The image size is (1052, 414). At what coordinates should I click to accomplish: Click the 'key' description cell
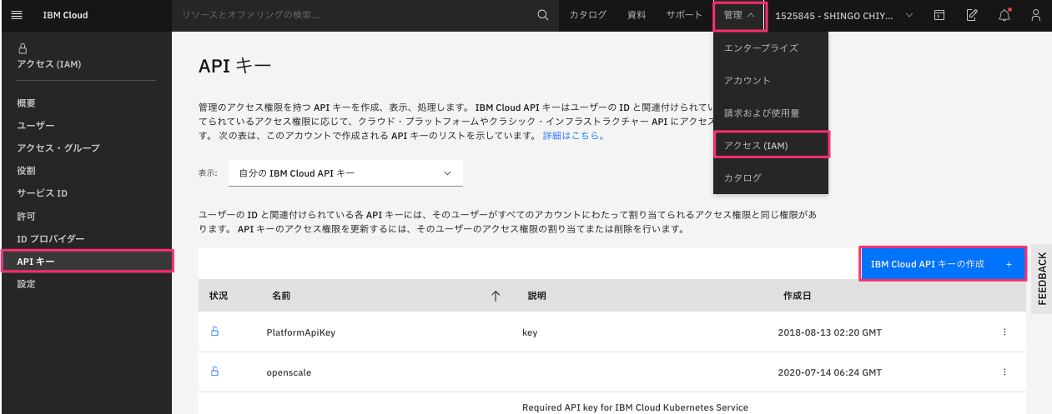530,332
